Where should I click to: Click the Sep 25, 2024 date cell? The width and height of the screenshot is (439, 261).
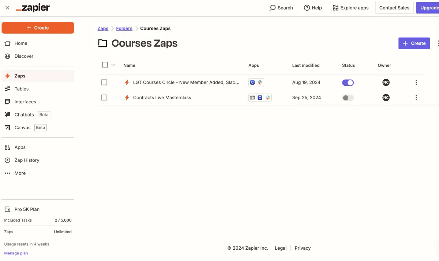pyautogui.click(x=307, y=97)
